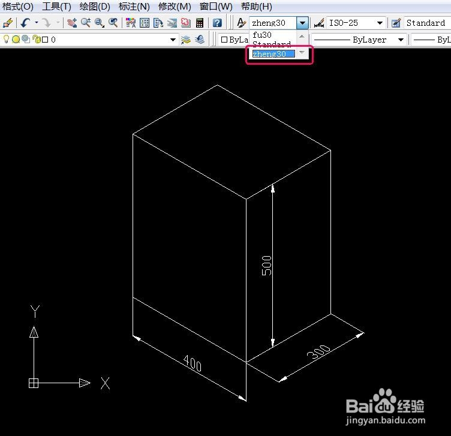Click the UCS origin square icon
Image resolution: width=451 pixels, height=436 pixels.
click(34, 383)
